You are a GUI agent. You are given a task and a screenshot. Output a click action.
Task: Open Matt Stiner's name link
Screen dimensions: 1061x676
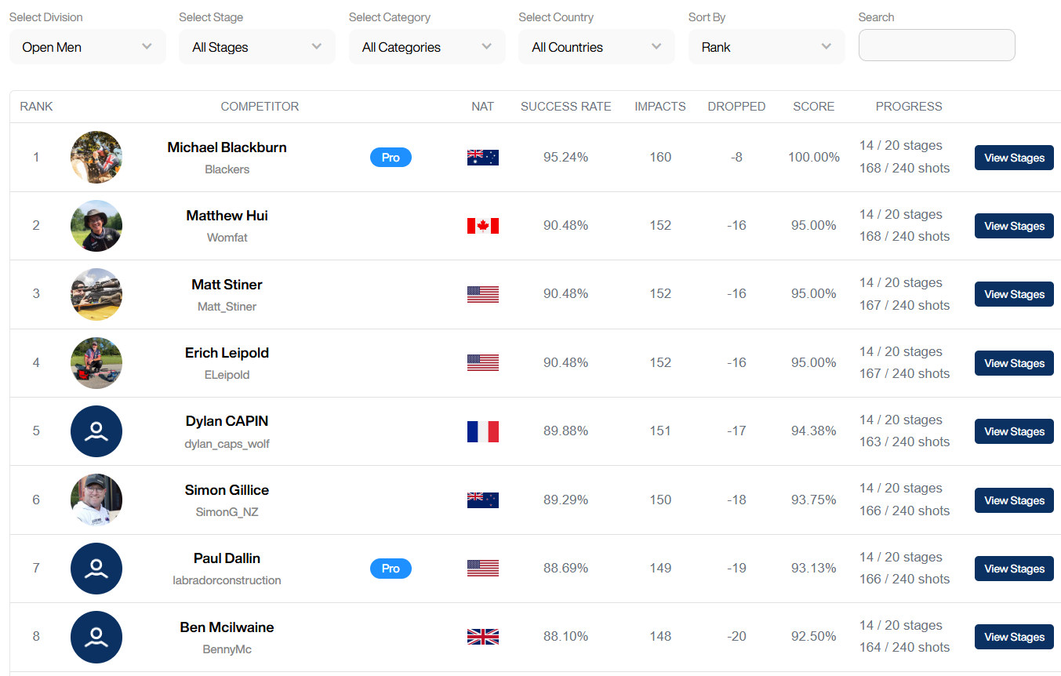(227, 285)
